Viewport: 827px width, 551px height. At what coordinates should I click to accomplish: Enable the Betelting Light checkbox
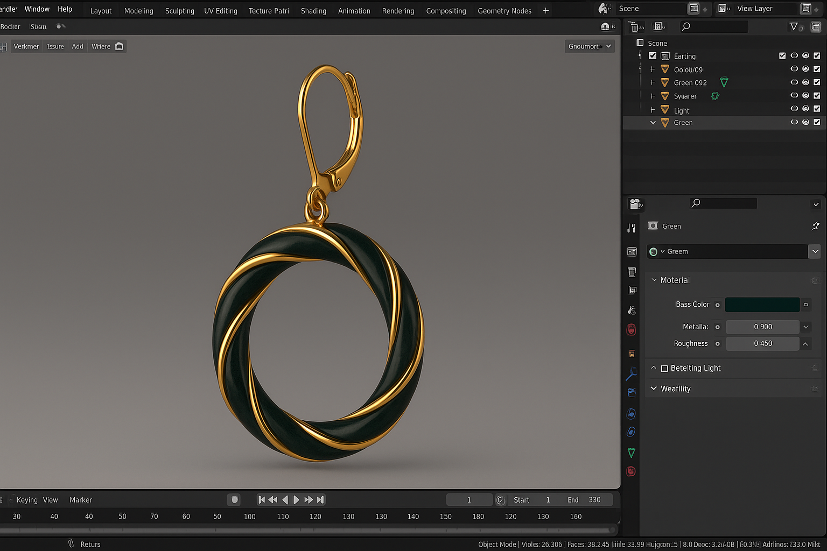coord(664,369)
